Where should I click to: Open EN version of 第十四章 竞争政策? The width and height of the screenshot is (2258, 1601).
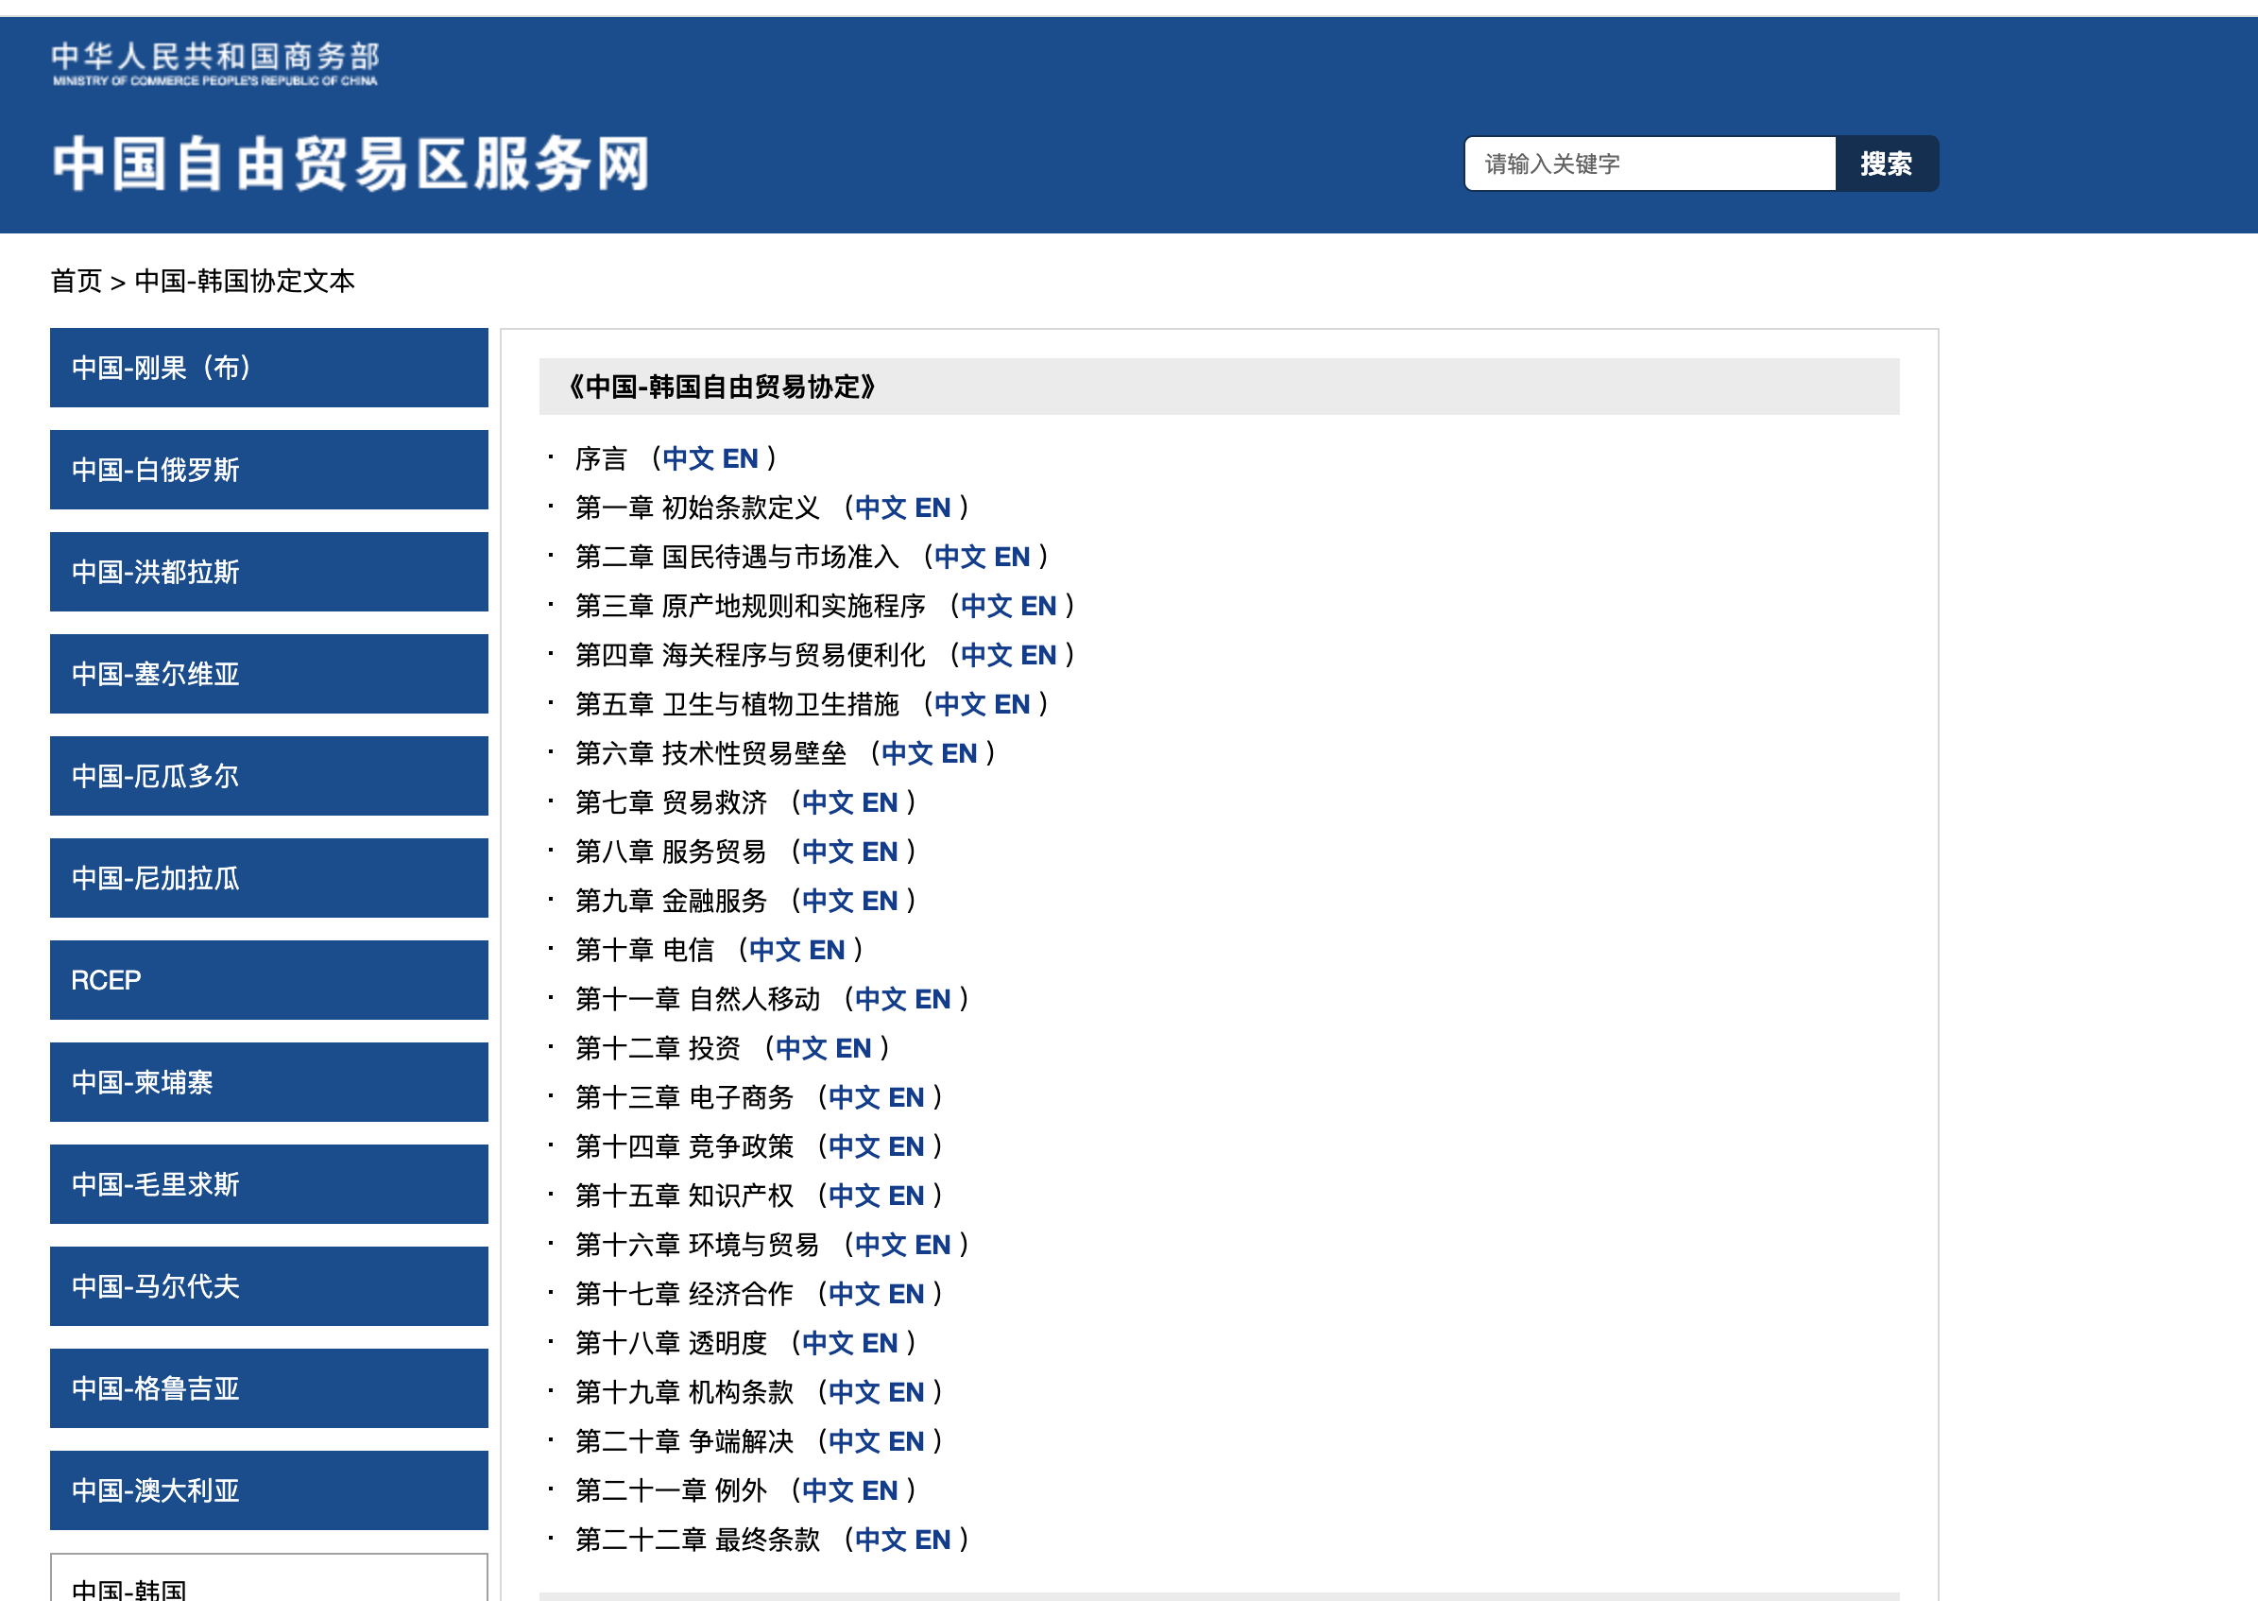pyautogui.click(x=907, y=1146)
